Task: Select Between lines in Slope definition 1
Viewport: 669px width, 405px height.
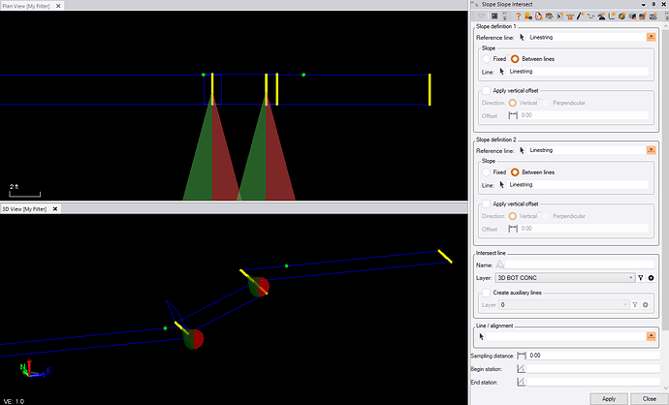Action: click(515, 59)
